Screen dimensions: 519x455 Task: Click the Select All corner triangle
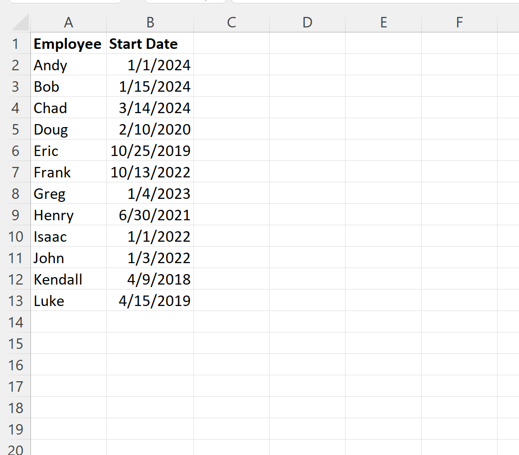click(20, 22)
